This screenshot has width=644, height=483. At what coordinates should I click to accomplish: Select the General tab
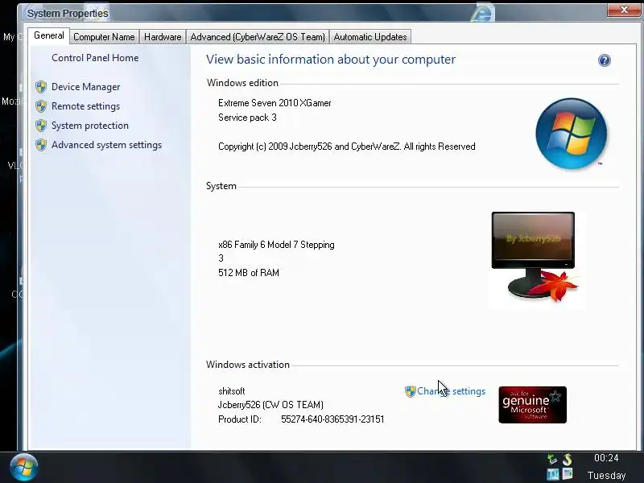pyautogui.click(x=49, y=35)
